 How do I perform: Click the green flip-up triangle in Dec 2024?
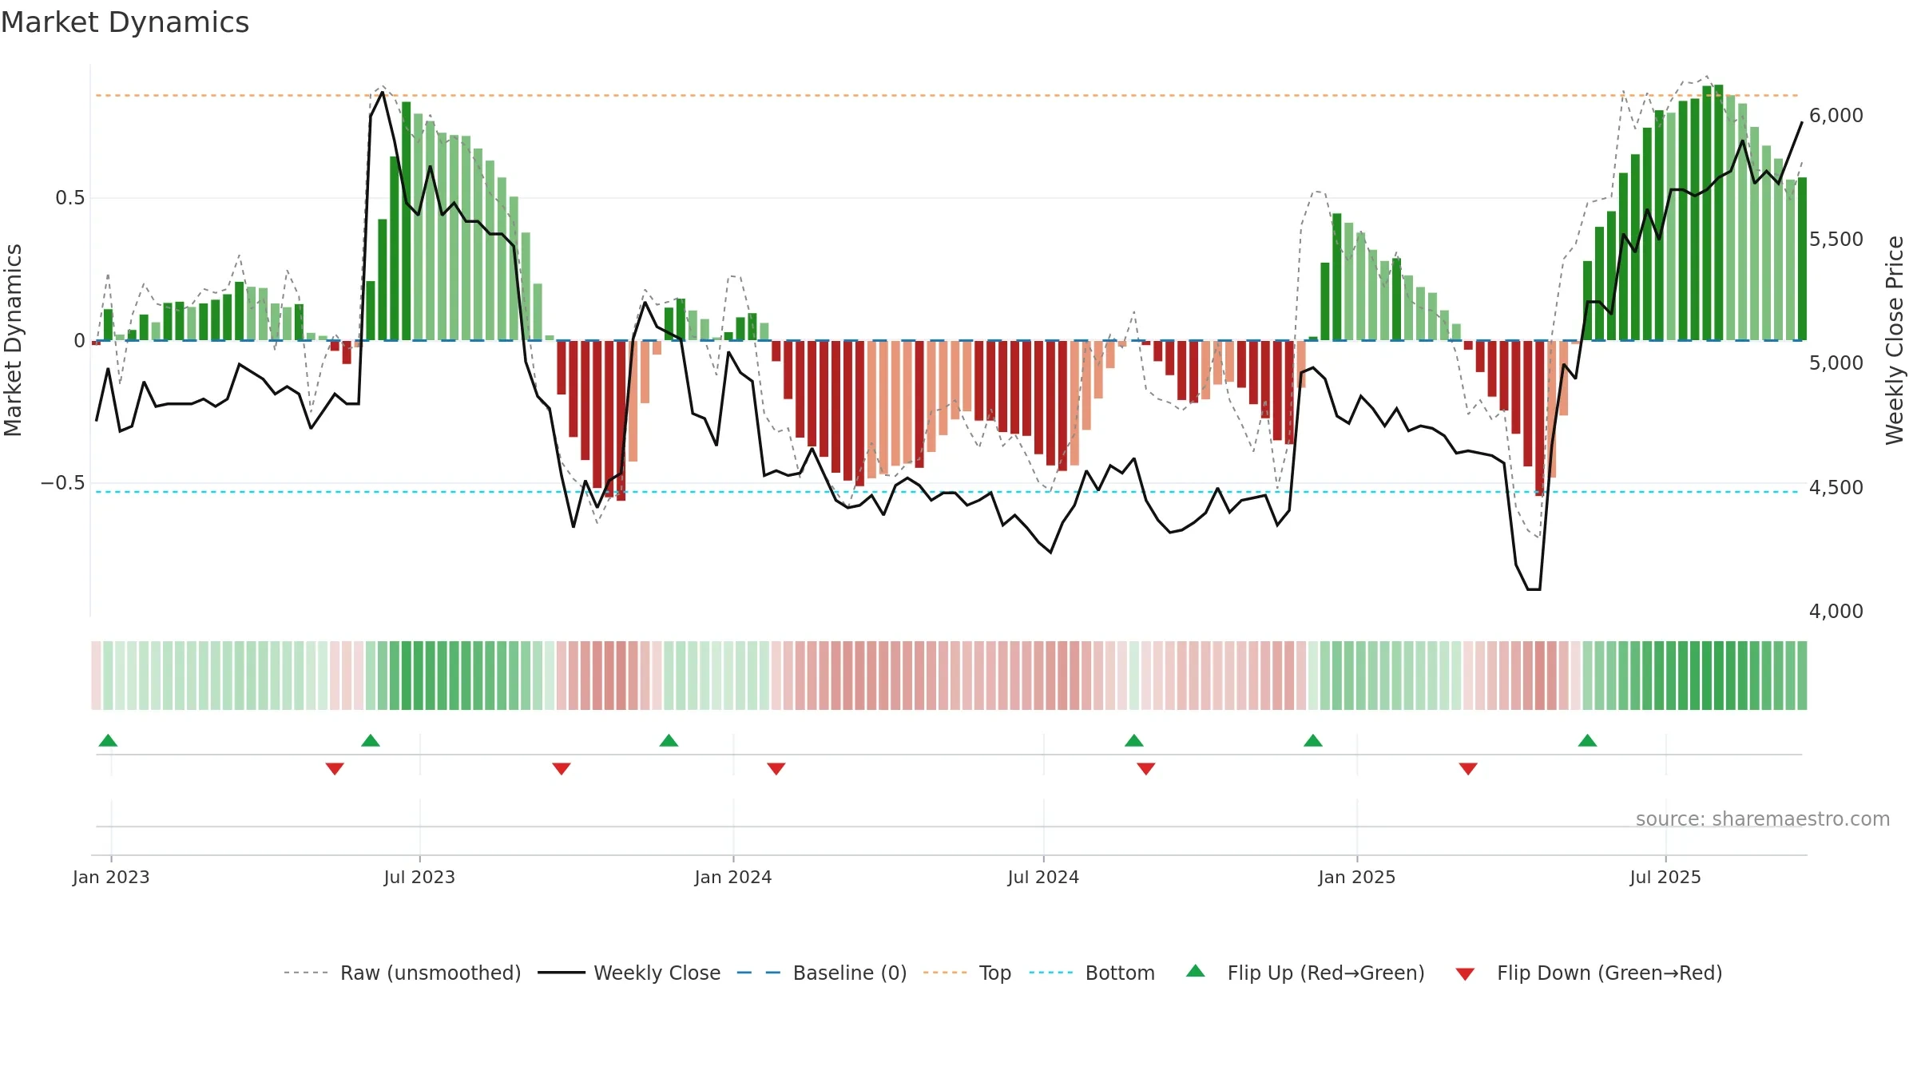coord(1313,740)
